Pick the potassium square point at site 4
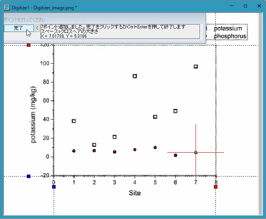Screen dimensions: 266x219 pos(135,76)
